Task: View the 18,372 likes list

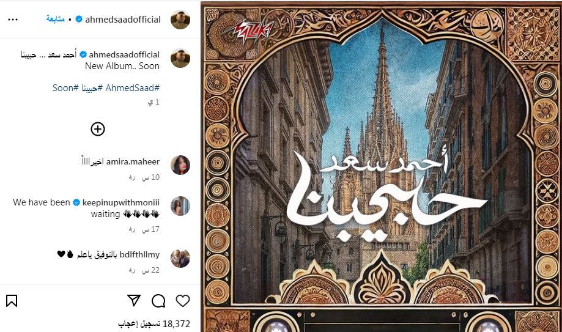Action: coord(154,324)
